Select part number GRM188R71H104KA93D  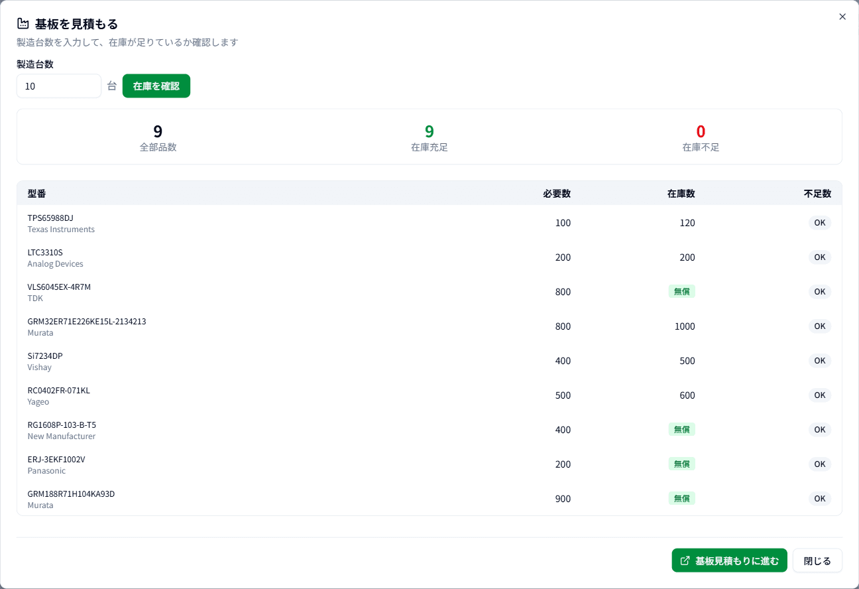point(71,493)
